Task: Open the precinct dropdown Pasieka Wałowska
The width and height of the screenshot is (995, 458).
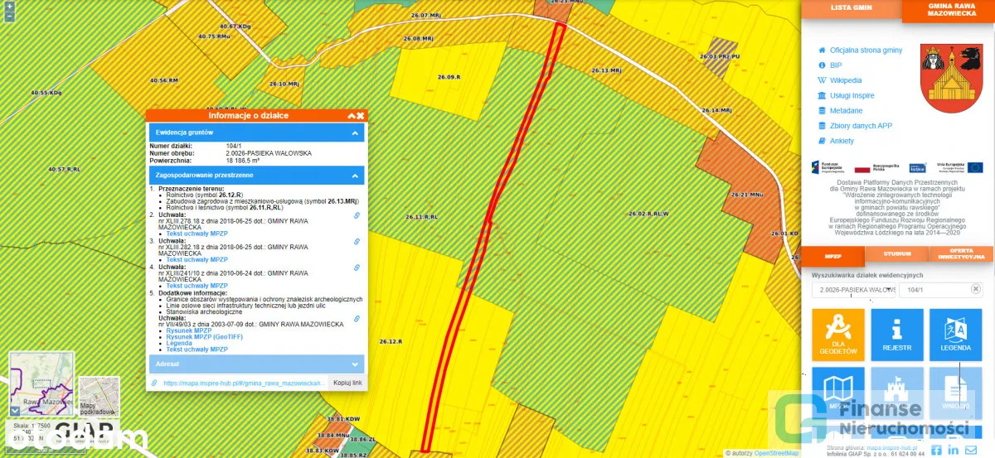Action: point(854,290)
